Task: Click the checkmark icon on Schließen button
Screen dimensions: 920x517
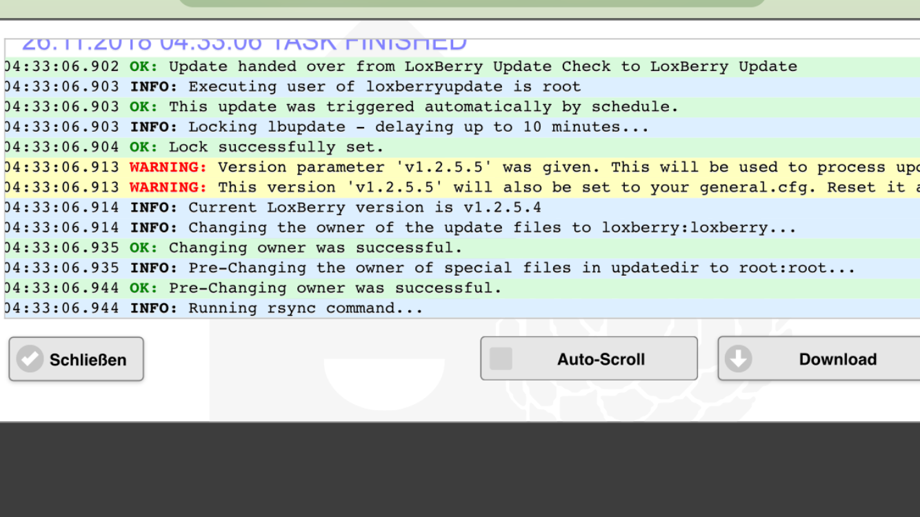Action: coord(30,359)
